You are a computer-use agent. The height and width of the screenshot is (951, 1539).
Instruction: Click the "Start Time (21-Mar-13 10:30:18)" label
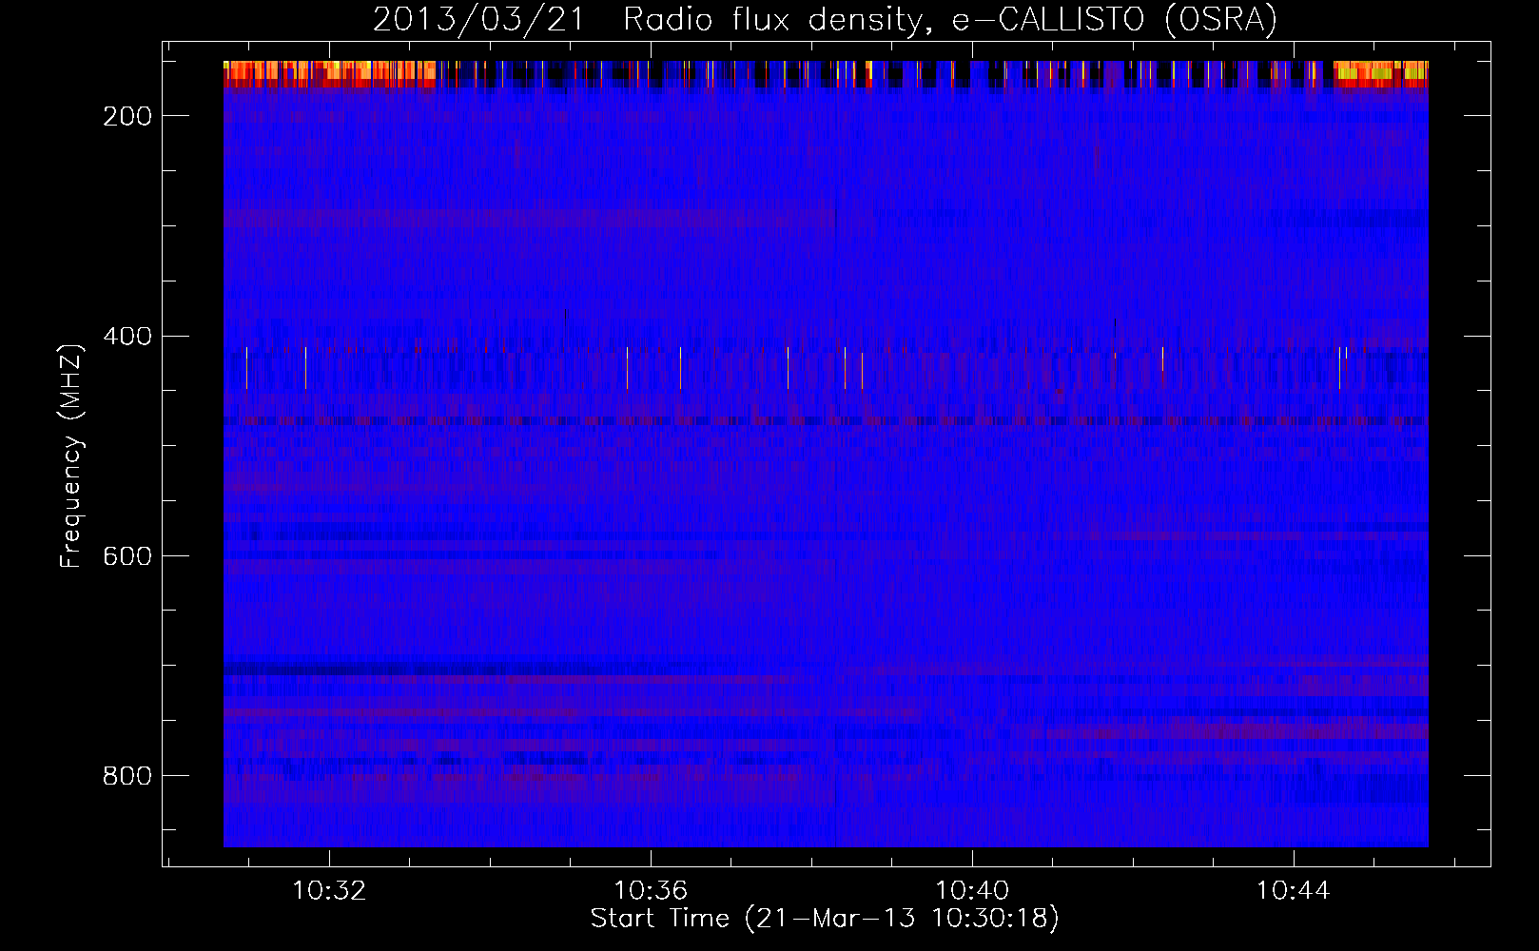click(x=825, y=919)
